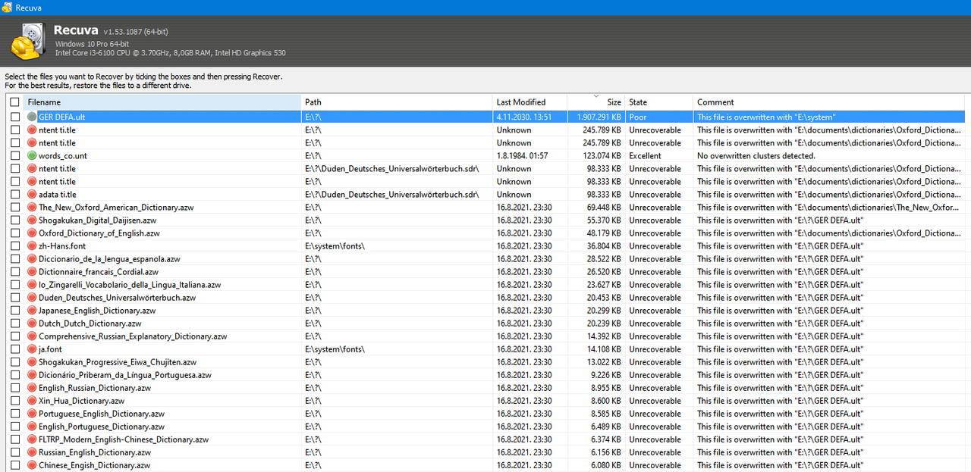This screenshot has width=971, height=472.
Task: Click the red status dot of Shogakukan_Progressive_Eiwa_Chujiten.azw
Action: click(x=32, y=362)
